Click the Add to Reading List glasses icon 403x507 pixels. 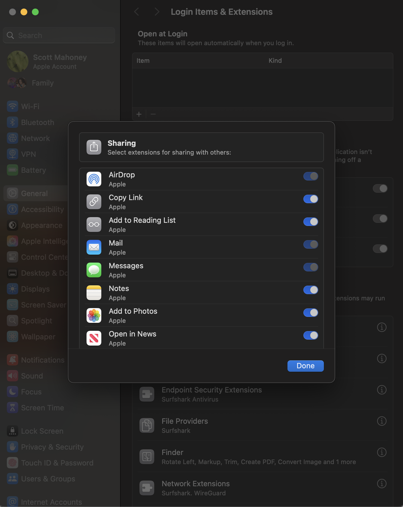click(94, 225)
